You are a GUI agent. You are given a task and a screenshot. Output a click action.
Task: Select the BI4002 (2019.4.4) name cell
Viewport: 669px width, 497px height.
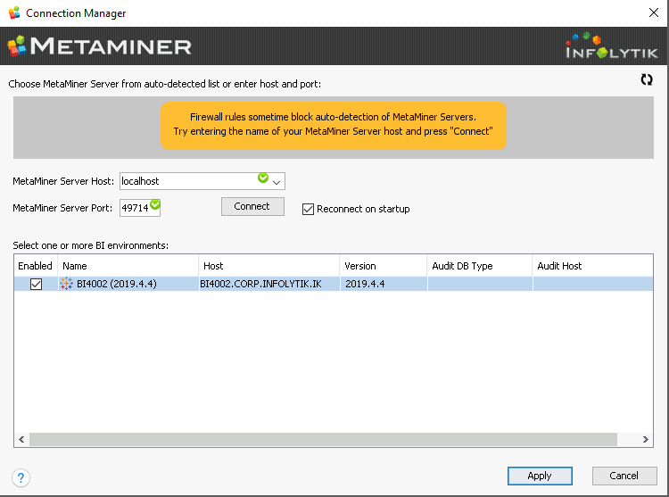(x=128, y=284)
